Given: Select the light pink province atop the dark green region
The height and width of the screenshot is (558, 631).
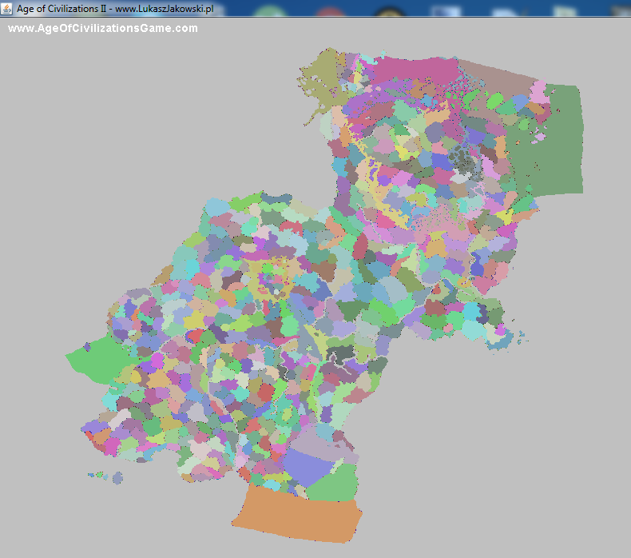Looking at the screenshot, I should [x=539, y=92].
